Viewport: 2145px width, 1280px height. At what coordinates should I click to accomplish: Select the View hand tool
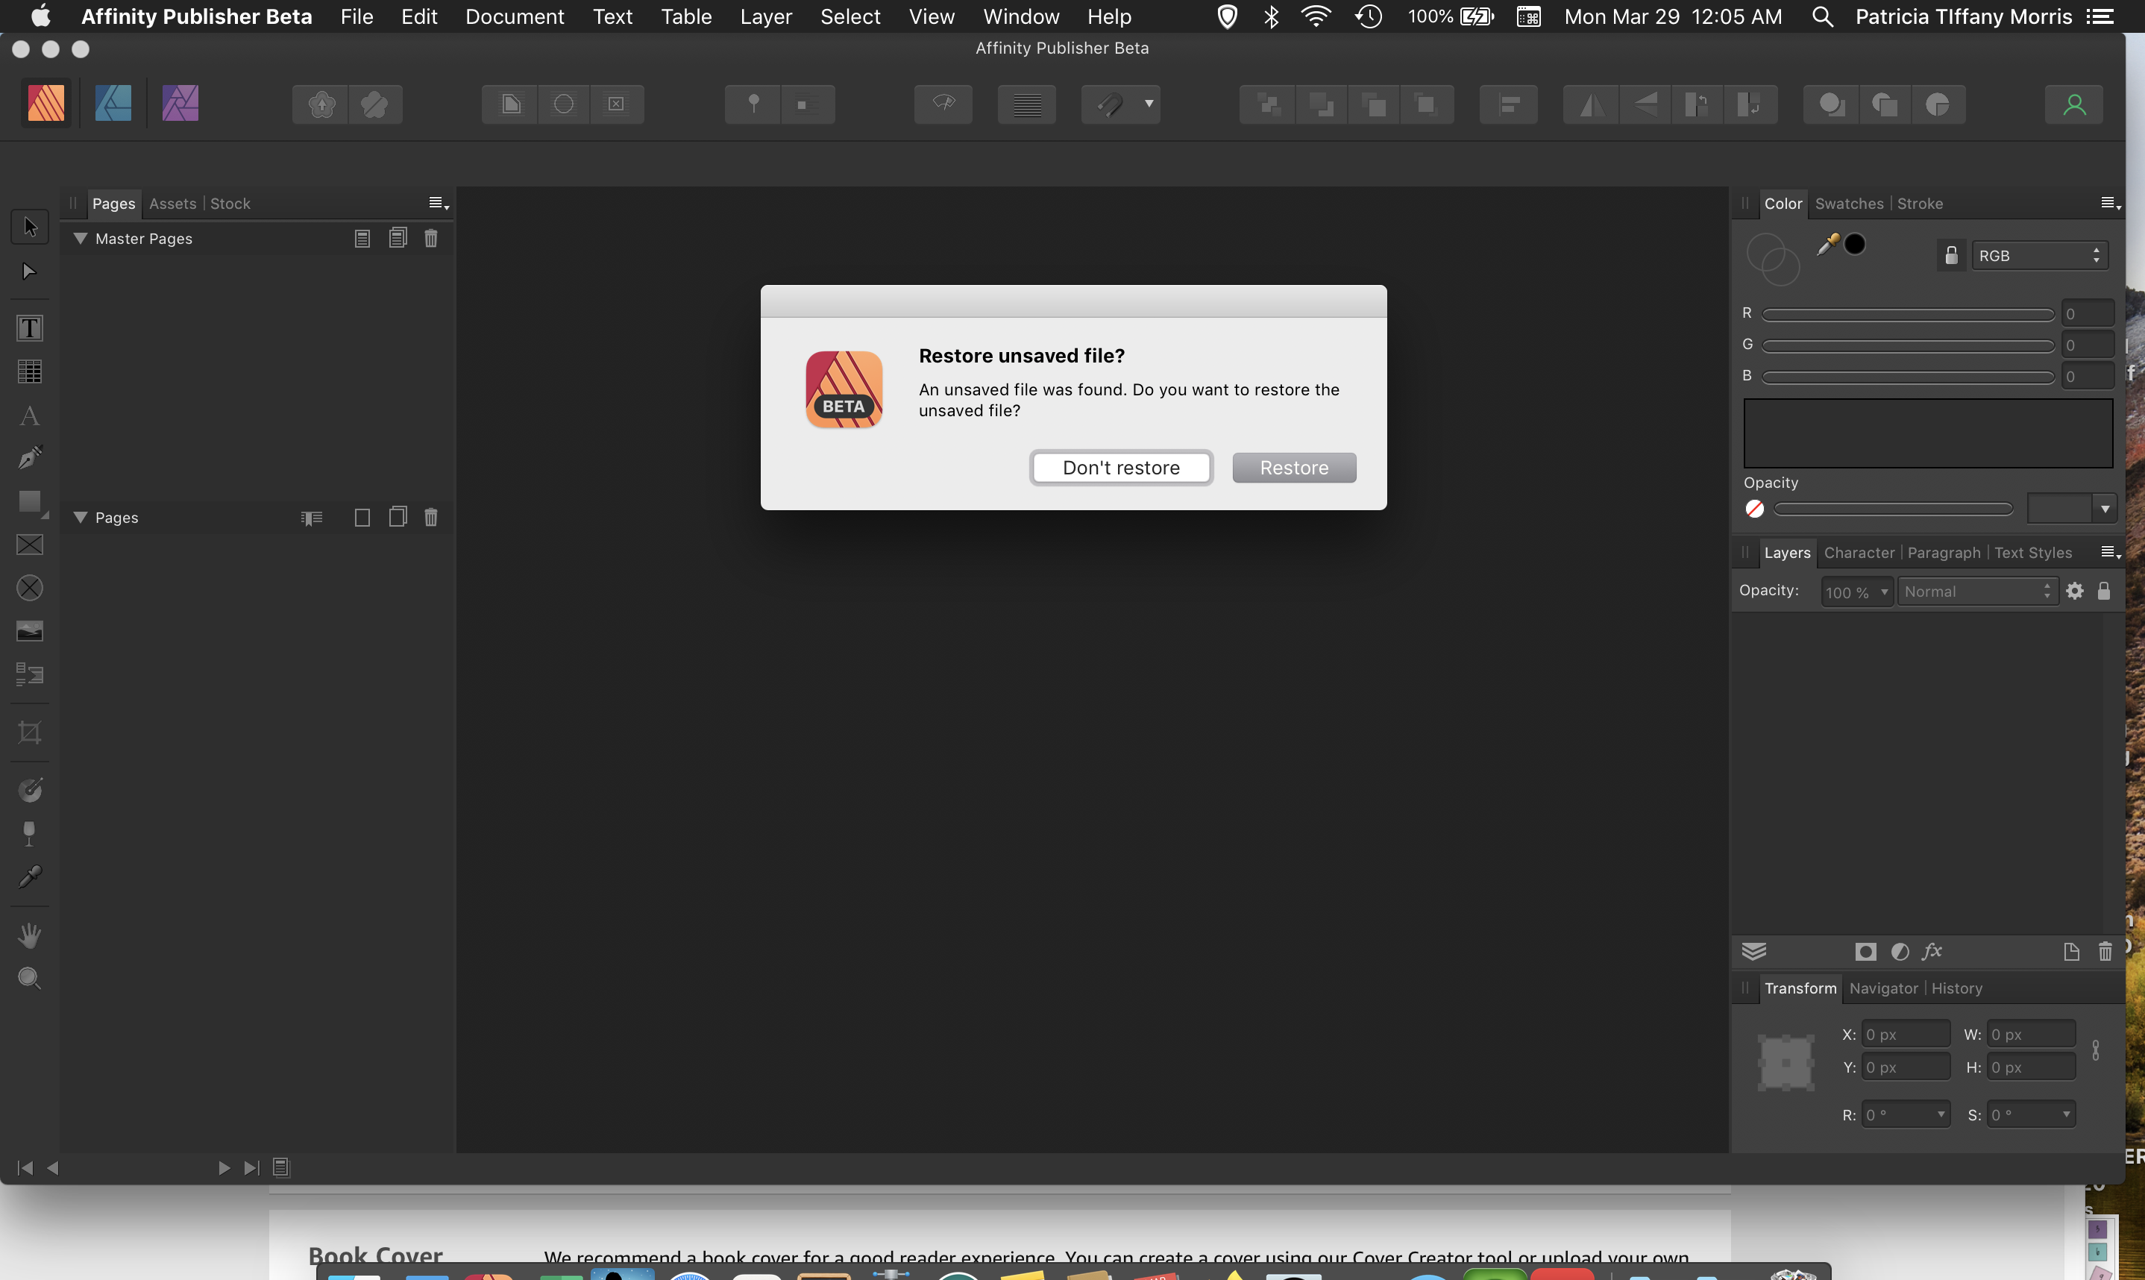pyautogui.click(x=29, y=935)
